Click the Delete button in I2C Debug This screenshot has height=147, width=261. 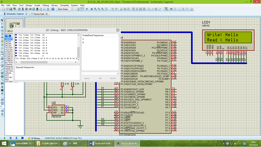[113, 78]
